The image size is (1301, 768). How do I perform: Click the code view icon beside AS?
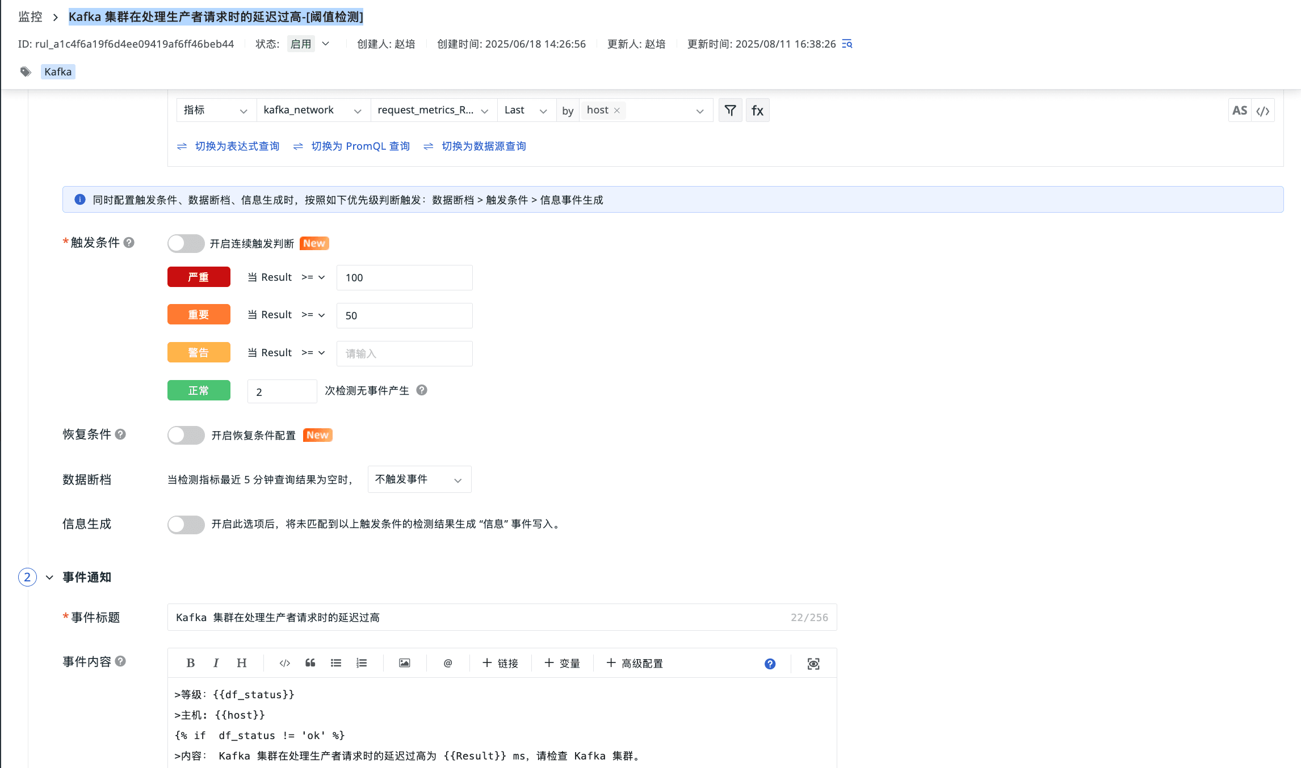pyautogui.click(x=1263, y=111)
